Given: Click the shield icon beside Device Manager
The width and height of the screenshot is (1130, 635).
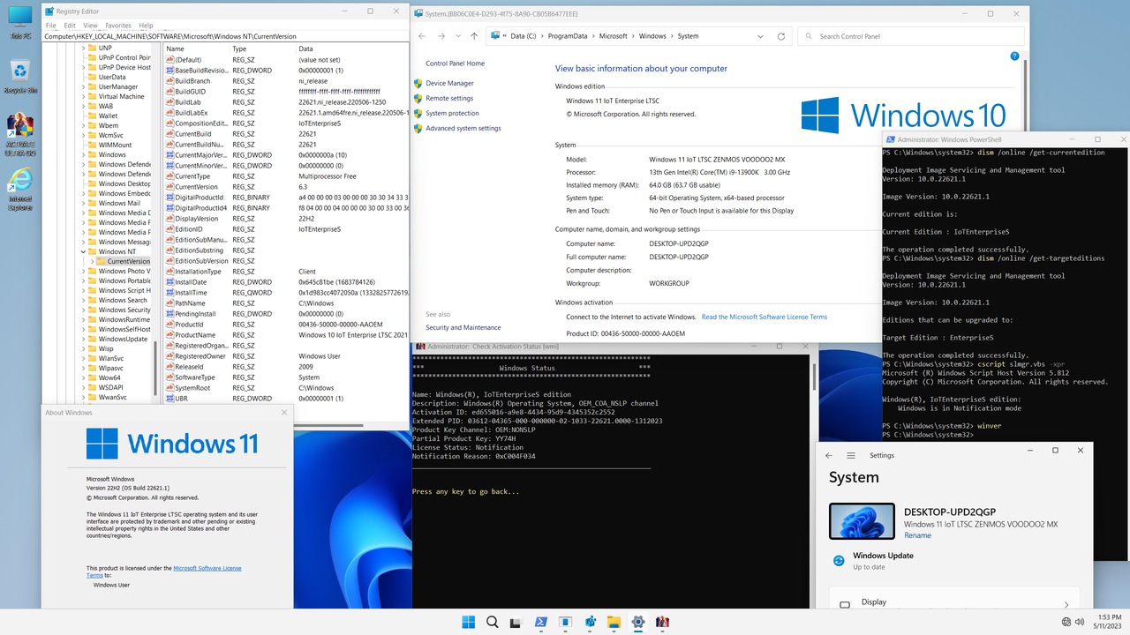Looking at the screenshot, I should tap(418, 83).
